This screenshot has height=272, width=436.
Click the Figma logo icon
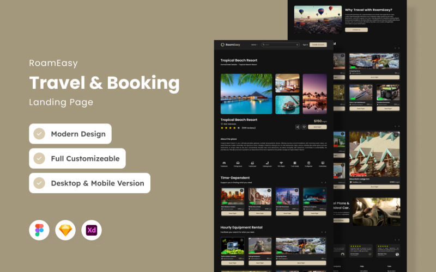point(39,231)
